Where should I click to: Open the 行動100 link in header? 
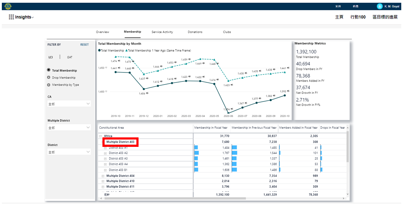[358, 17]
